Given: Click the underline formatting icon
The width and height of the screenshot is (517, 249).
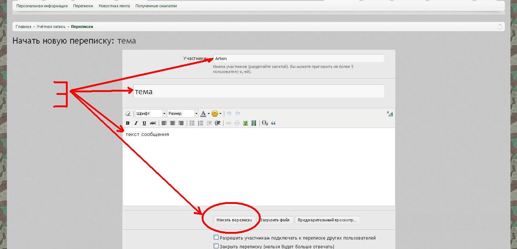Looking at the screenshot, I should click(x=144, y=123).
